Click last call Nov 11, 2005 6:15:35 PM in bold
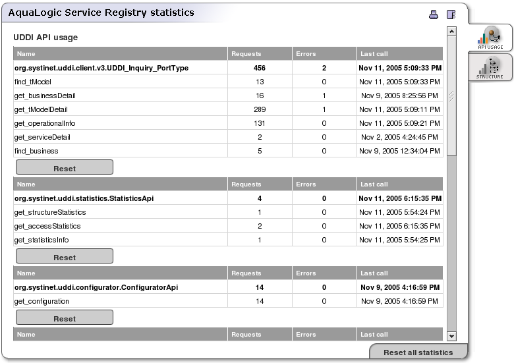 pyautogui.click(x=400, y=198)
